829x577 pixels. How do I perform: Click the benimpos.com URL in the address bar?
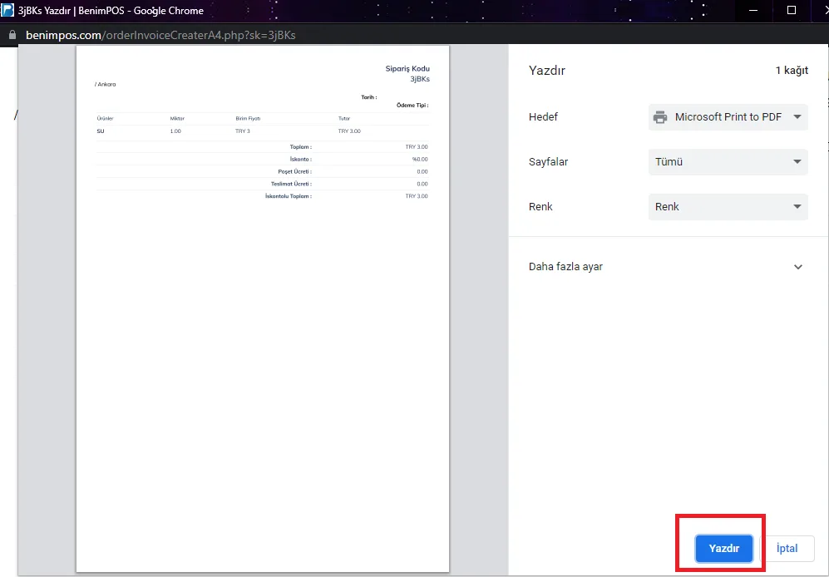click(160, 36)
